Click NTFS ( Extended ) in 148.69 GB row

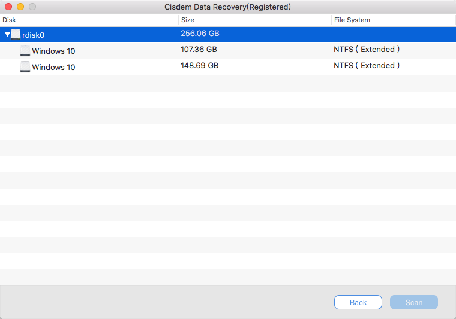(x=367, y=66)
